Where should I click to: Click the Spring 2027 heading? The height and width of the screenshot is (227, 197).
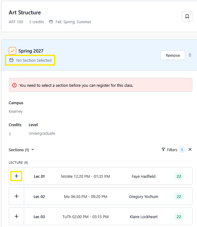31,51
